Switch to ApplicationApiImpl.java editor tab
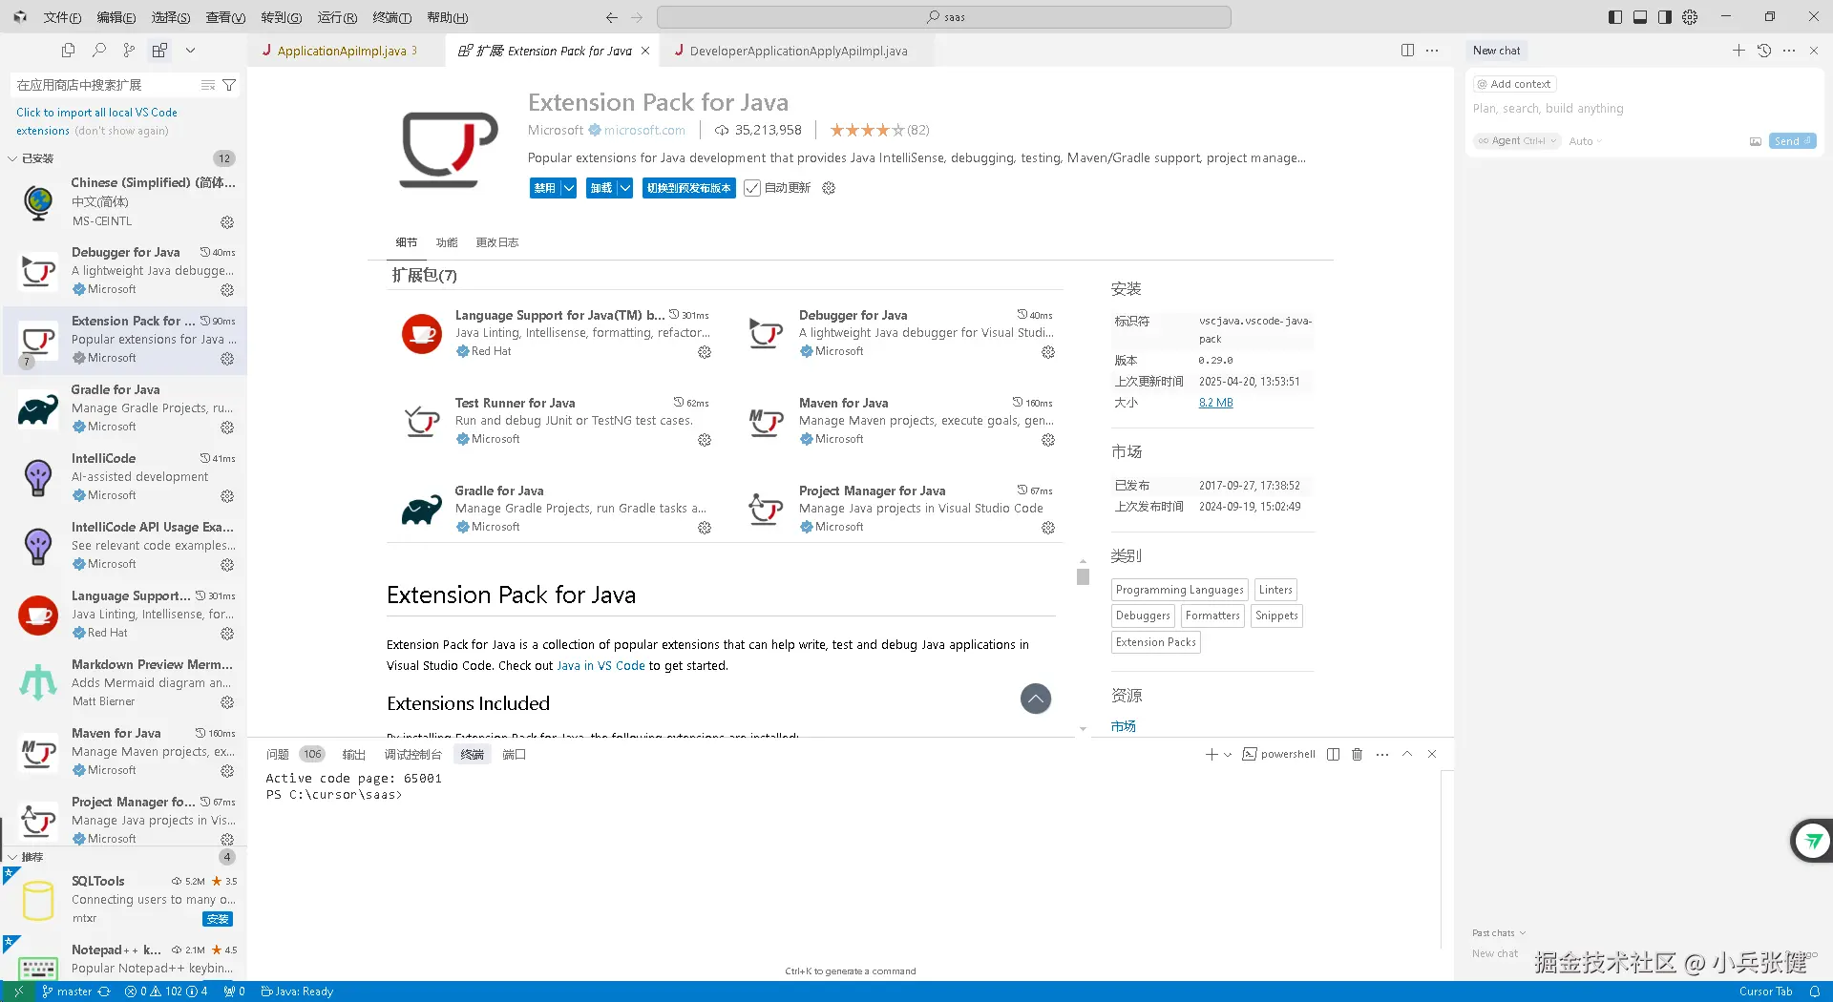The image size is (1833, 1002). pos(342,52)
